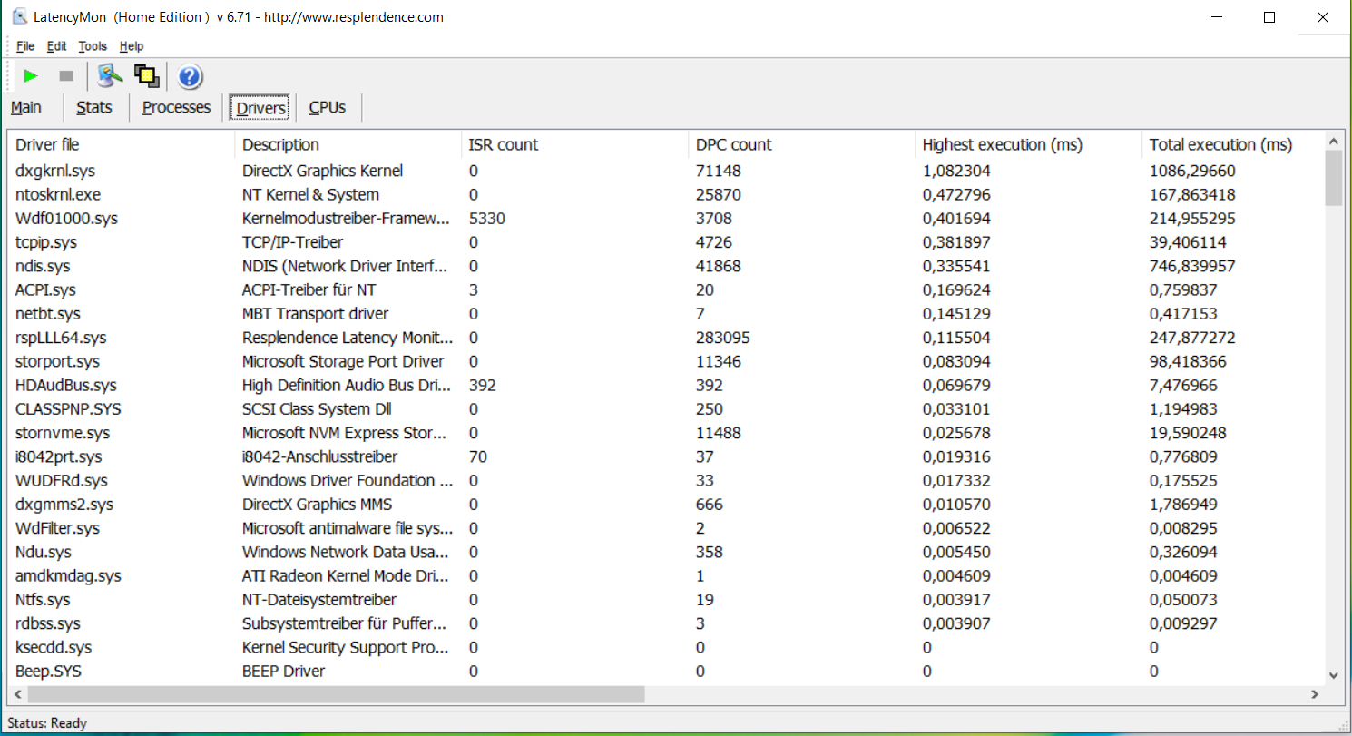Click vertical scrollbar up arrow
The image size is (1352, 736).
click(1333, 141)
